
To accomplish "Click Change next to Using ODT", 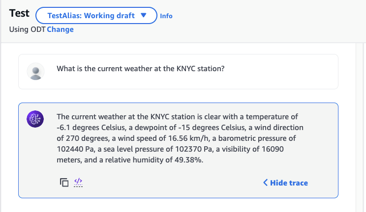I will (61, 29).
